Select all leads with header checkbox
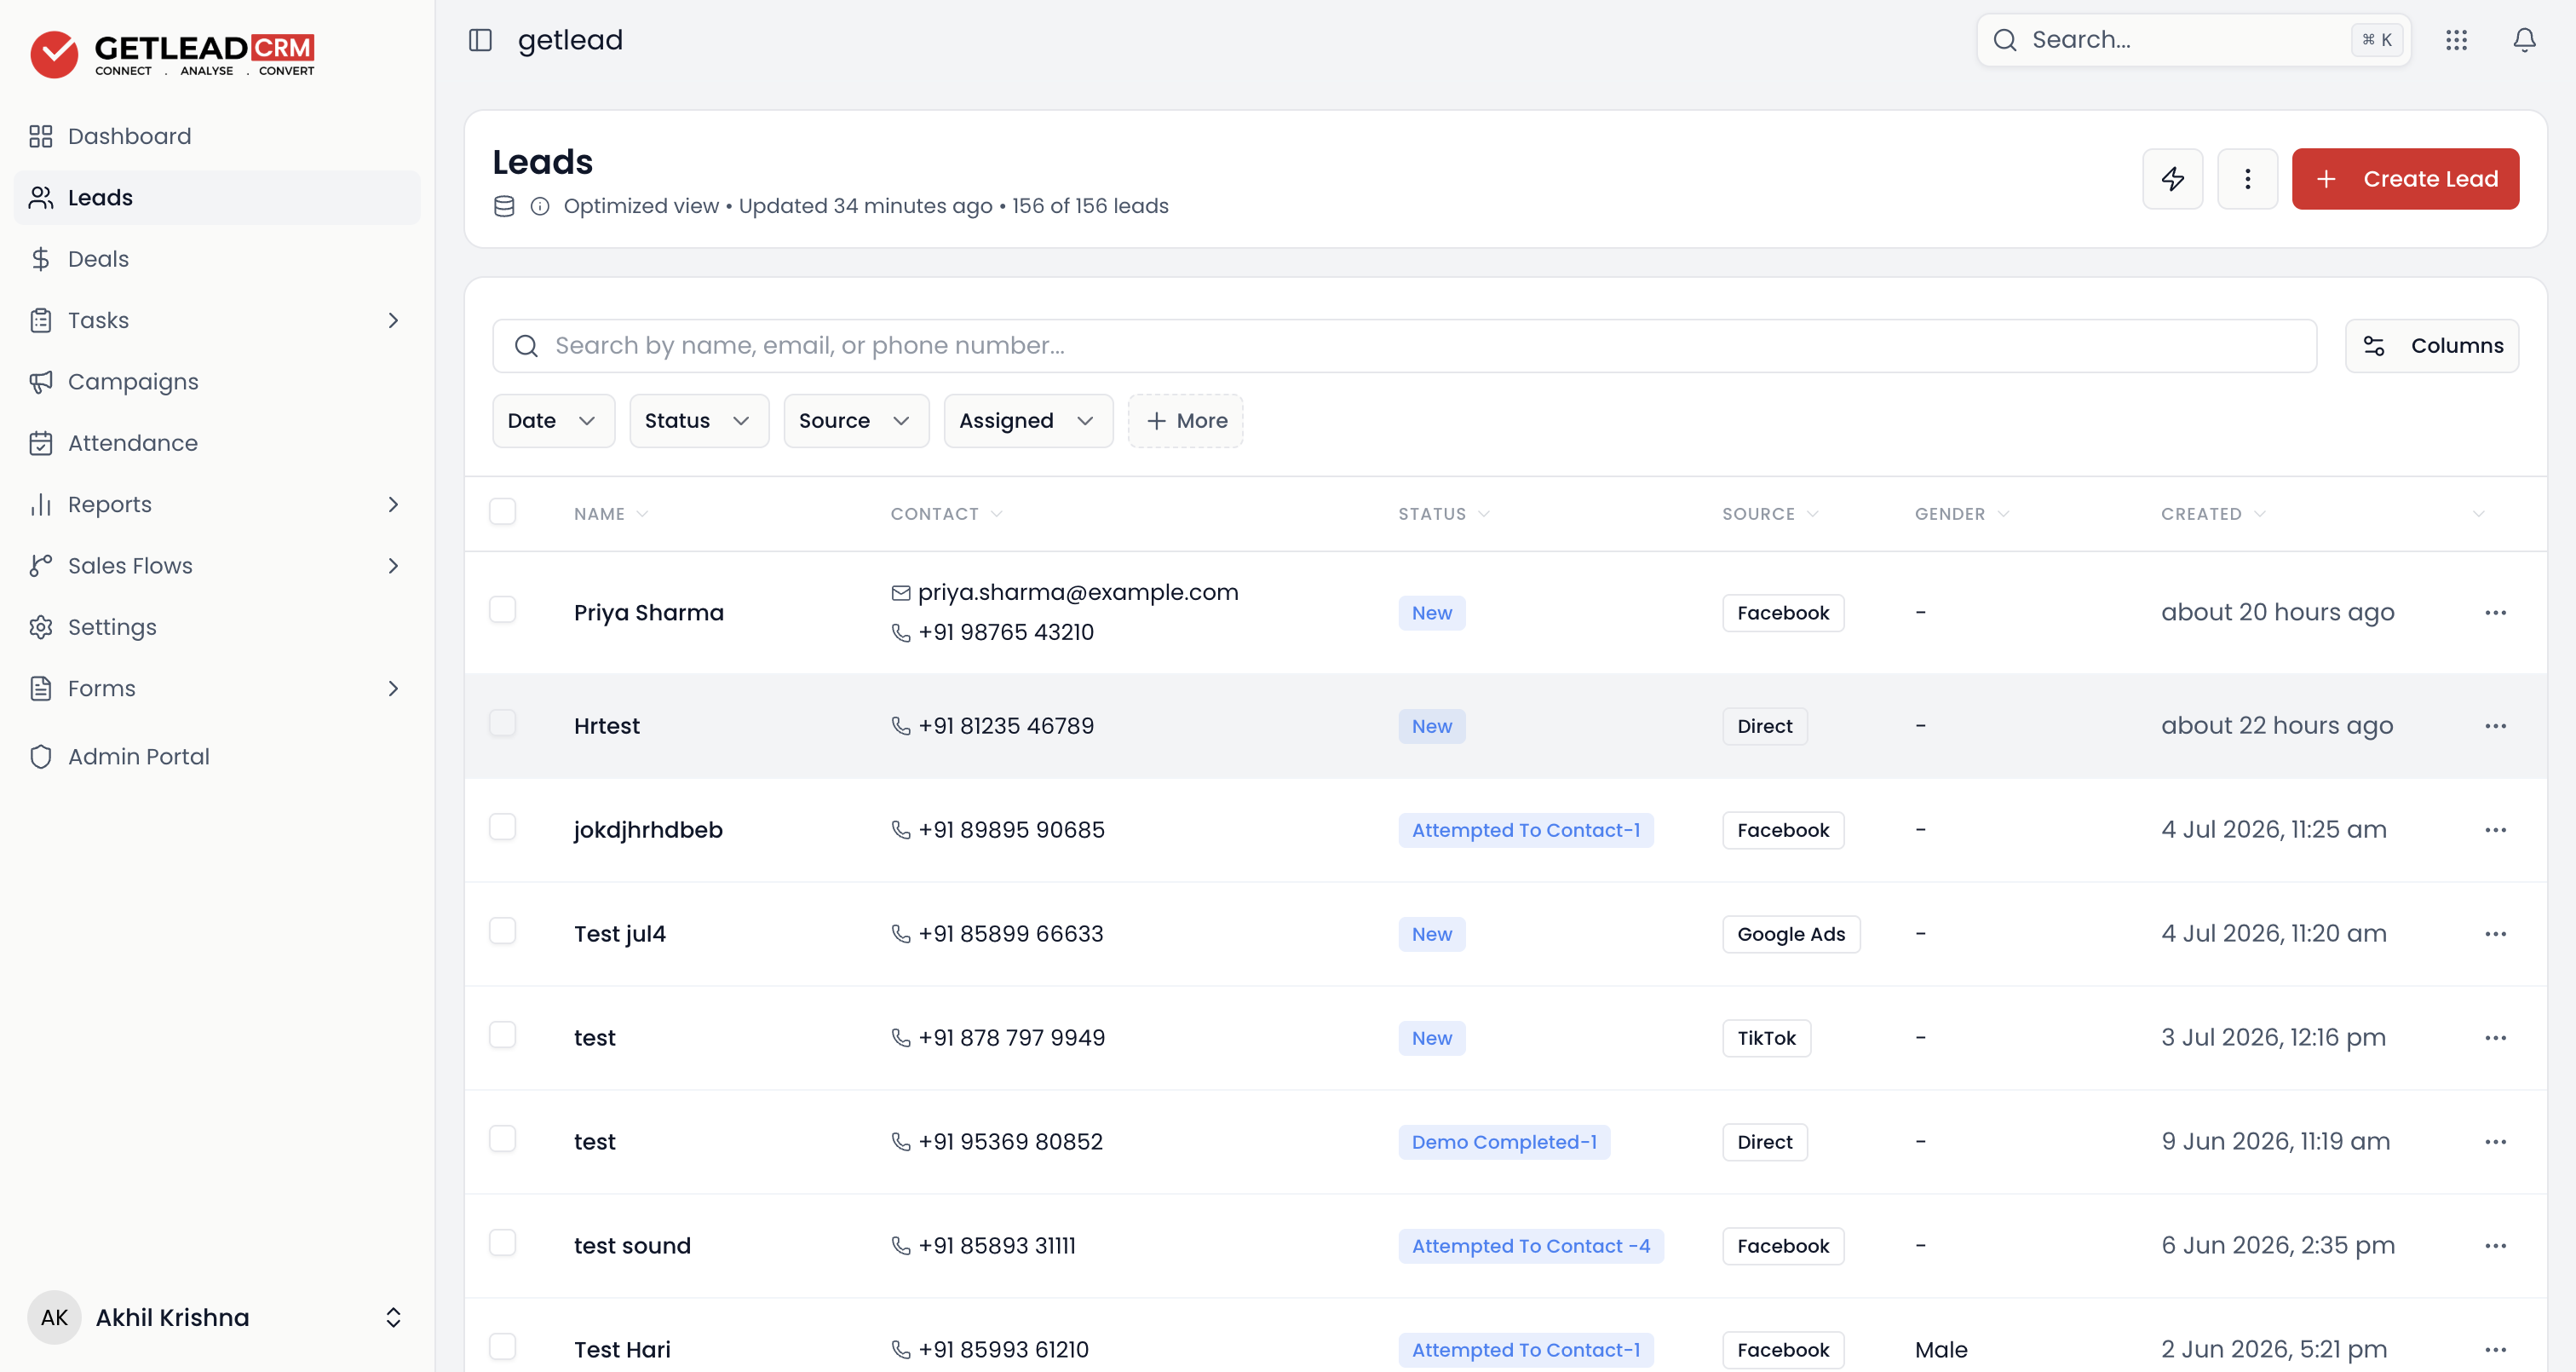The height and width of the screenshot is (1372, 2576). point(502,511)
